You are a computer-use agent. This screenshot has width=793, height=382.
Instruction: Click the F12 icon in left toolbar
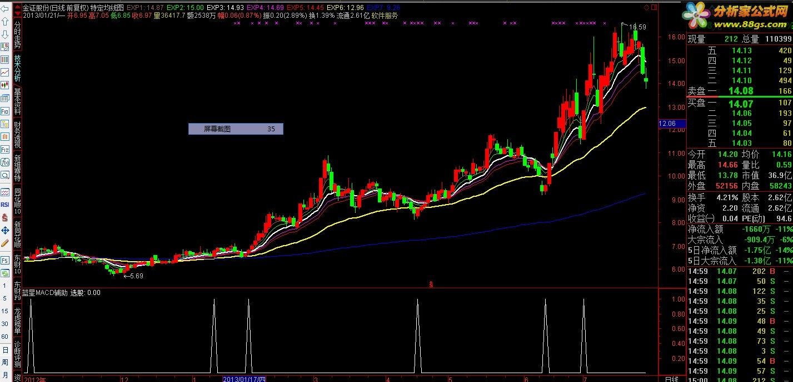[4, 149]
